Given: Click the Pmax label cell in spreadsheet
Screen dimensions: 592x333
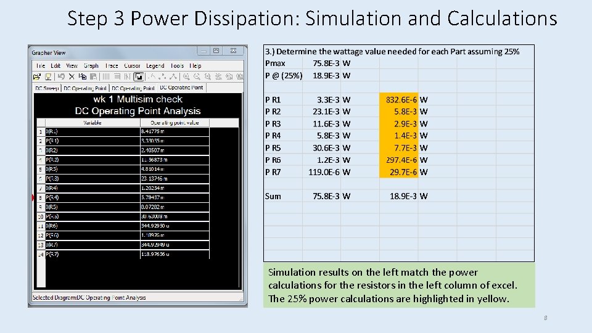Looking at the screenshot, I should (x=283, y=64).
